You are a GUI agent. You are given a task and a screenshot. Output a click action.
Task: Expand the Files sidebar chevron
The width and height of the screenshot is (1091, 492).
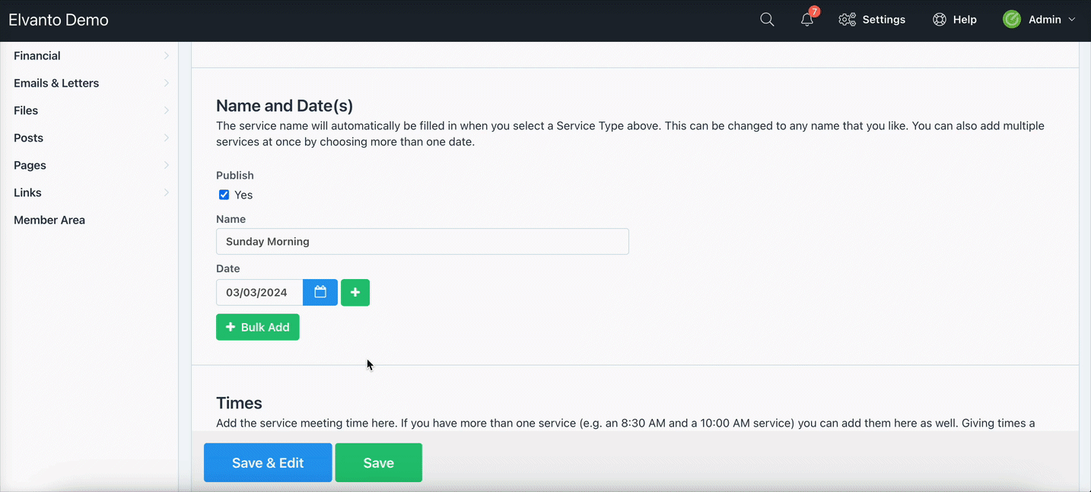pos(167,110)
